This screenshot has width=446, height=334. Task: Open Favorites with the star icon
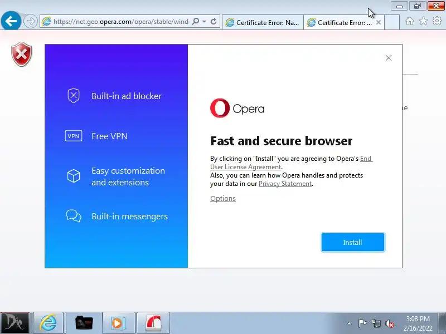coord(423,21)
